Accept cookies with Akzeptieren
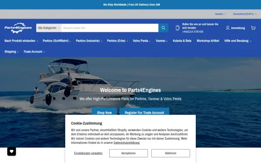 coord(128,153)
